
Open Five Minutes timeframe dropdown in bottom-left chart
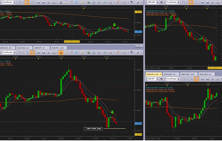pos(14,53)
